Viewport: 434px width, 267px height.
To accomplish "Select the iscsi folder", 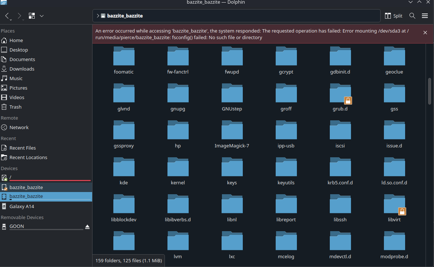I will click(x=340, y=134).
